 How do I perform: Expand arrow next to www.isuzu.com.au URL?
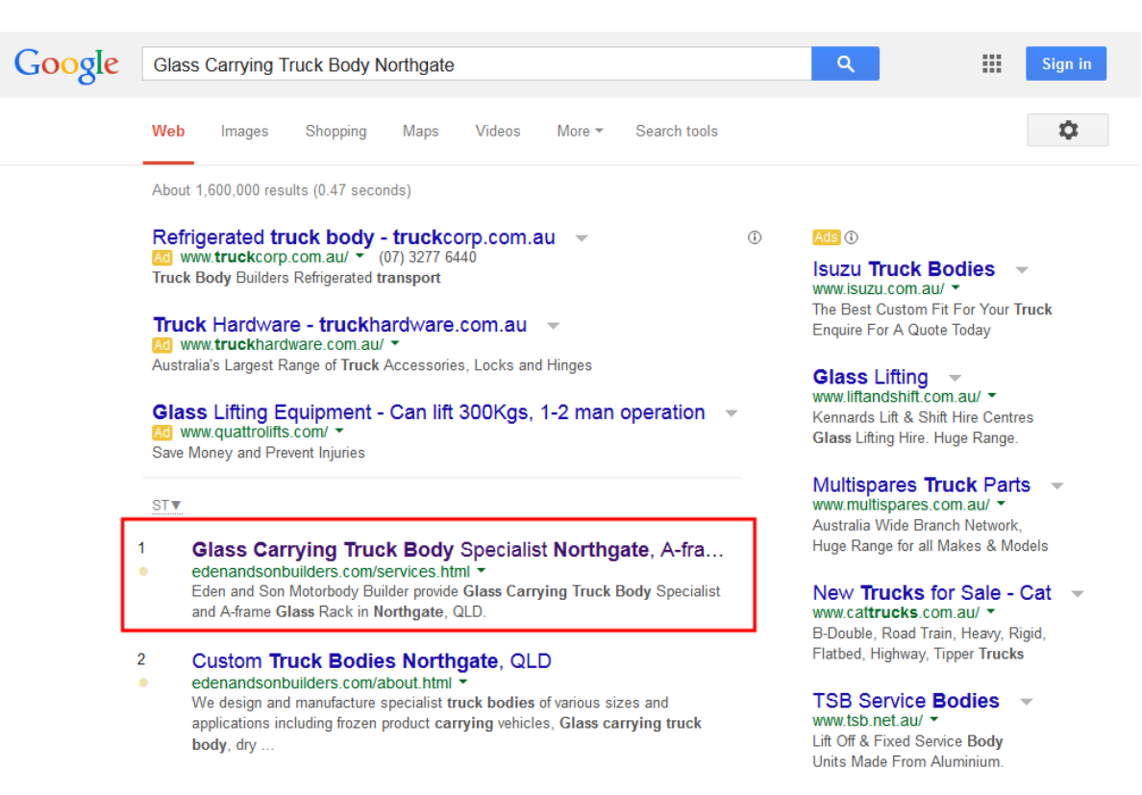point(956,288)
